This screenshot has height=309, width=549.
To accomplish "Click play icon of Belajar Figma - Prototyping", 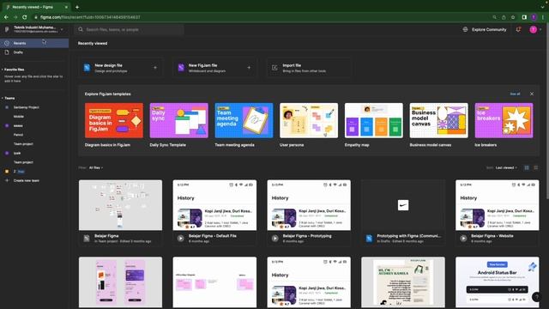I will [x=274, y=239].
